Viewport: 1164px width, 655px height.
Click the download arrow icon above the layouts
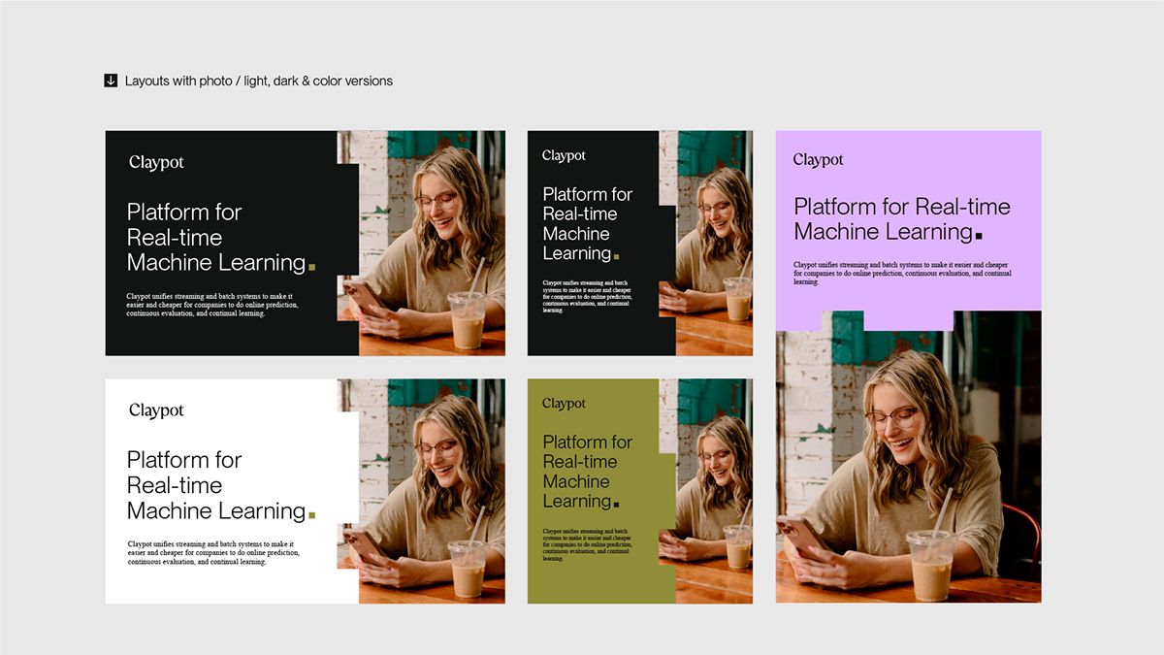[110, 80]
